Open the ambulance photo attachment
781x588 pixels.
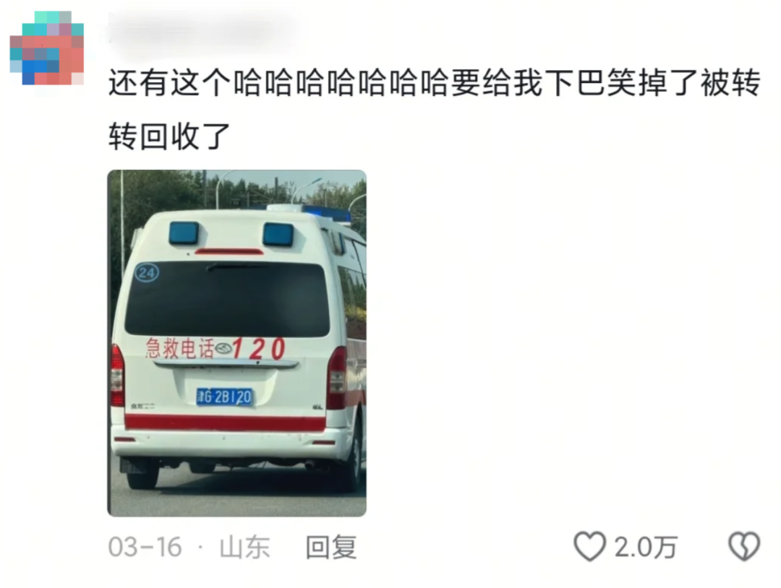[236, 342]
